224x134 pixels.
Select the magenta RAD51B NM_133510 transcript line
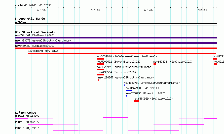click(116, 130)
